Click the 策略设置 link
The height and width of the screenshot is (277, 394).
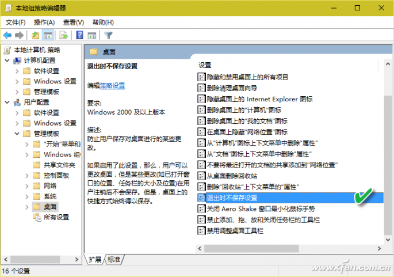(x=112, y=86)
